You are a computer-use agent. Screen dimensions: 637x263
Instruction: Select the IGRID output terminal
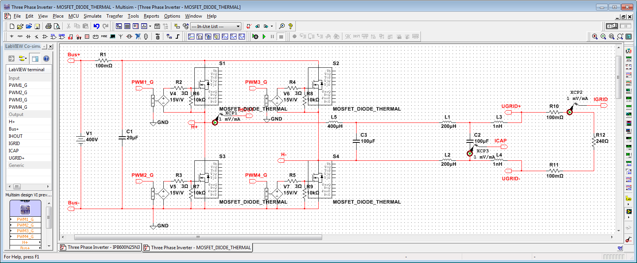14,144
